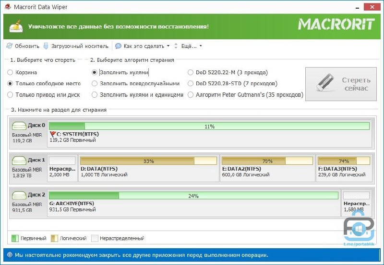Click the Логический tan legend swatch
This screenshot has height=265, width=384.
54,238
